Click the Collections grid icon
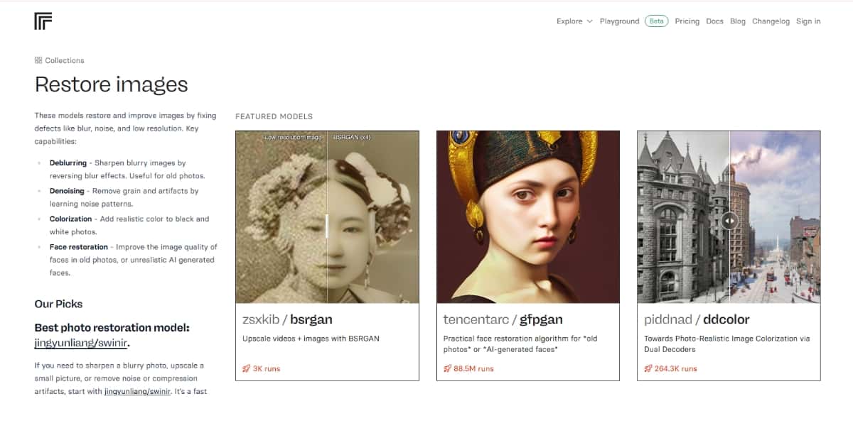Viewport: 853px width, 433px height. 38,60
